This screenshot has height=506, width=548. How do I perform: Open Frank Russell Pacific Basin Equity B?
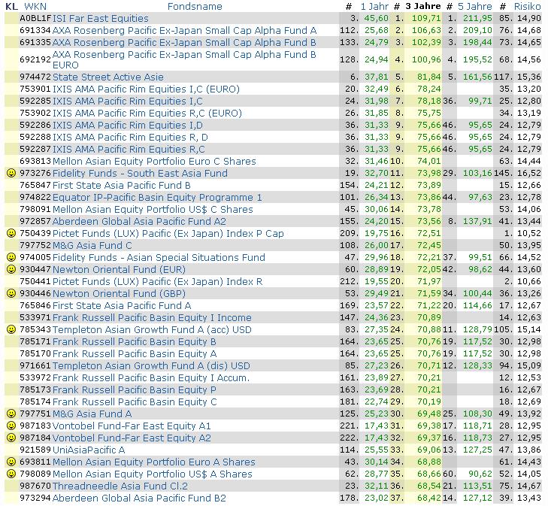135,341
